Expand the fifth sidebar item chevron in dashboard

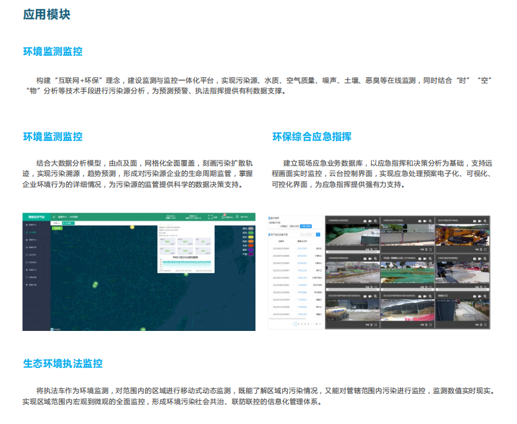pos(47,254)
